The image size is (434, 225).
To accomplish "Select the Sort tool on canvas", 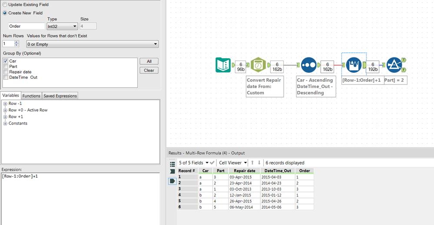I will (x=308, y=65).
